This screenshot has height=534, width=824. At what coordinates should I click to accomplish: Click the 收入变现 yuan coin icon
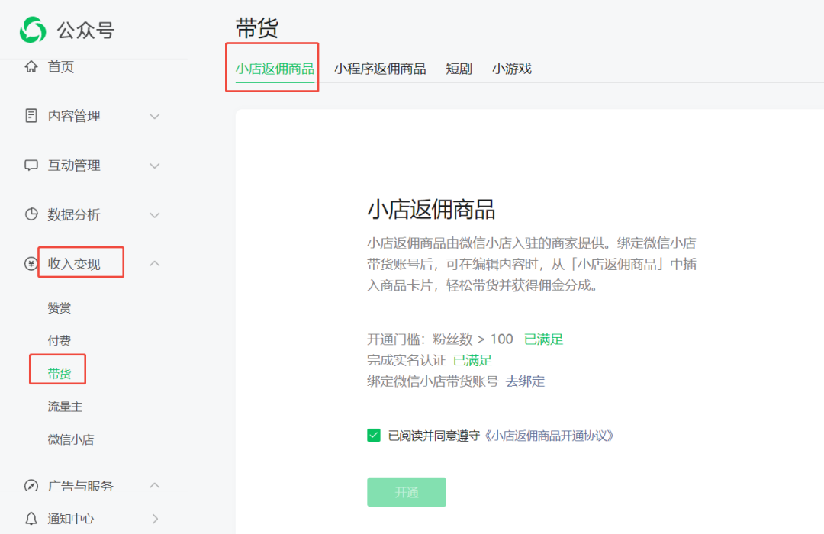[x=31, y=264]
